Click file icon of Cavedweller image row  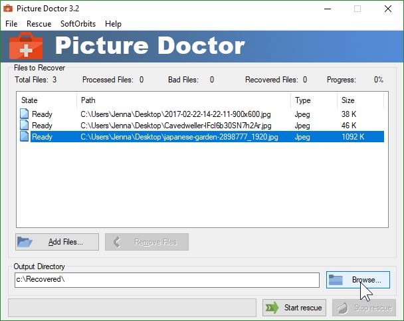[x=25, y=125]
